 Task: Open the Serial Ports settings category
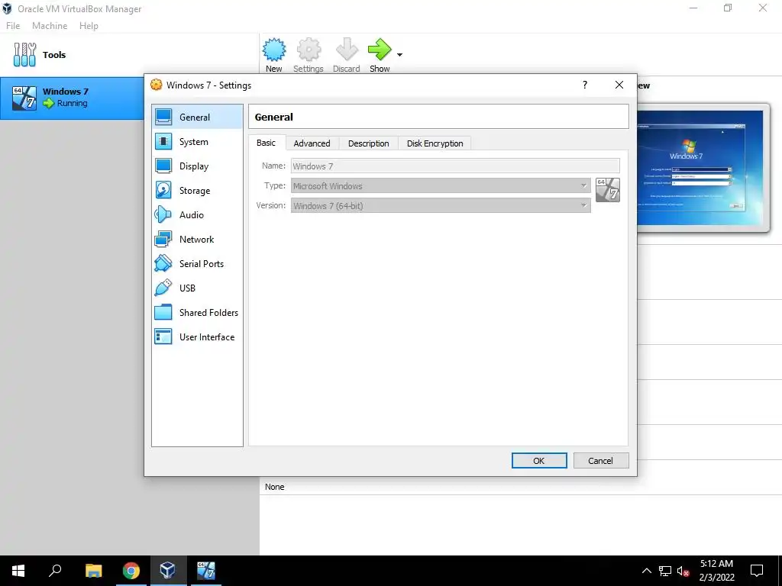click(x=197, y=263)
